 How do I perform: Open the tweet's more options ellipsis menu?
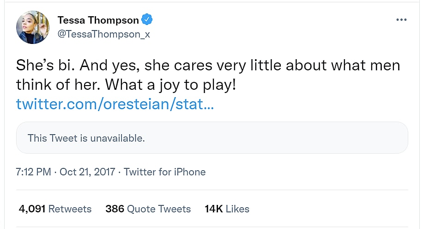click(402, 20)
